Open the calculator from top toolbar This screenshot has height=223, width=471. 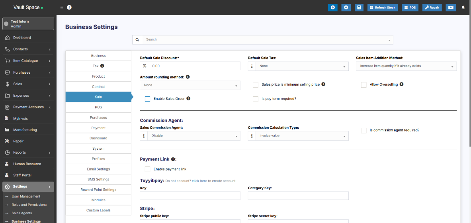click(359, 8)
